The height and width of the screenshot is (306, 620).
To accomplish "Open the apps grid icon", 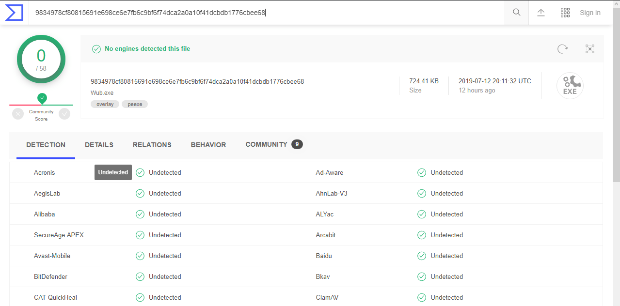I will (x=565, y=13).
